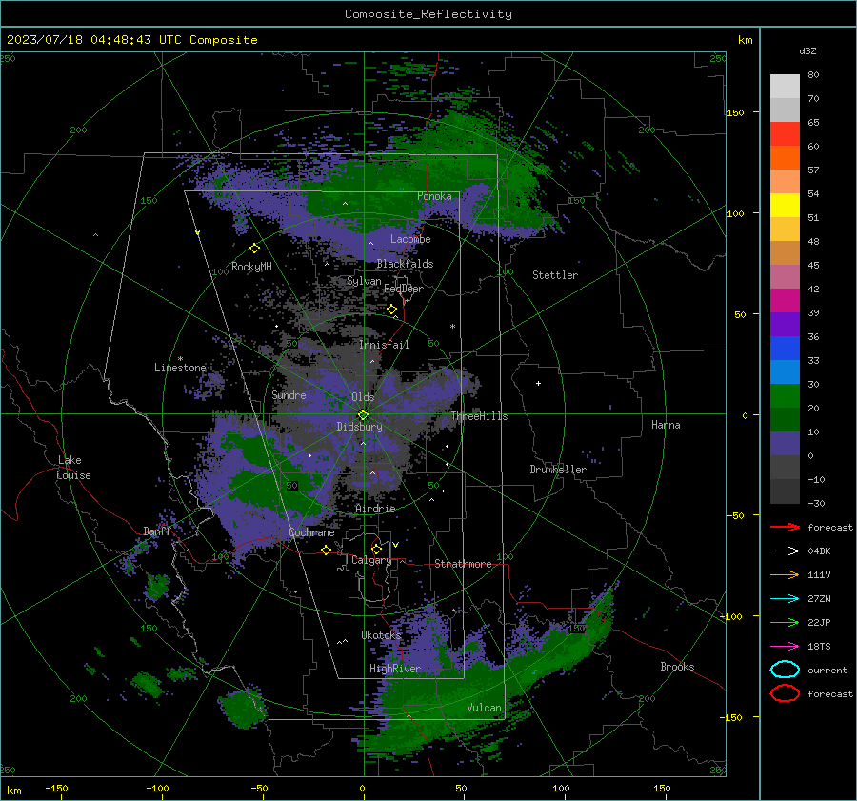Click the Didsbury label
The width and height of the screenshot is (857, 801).
coord(360,427)
